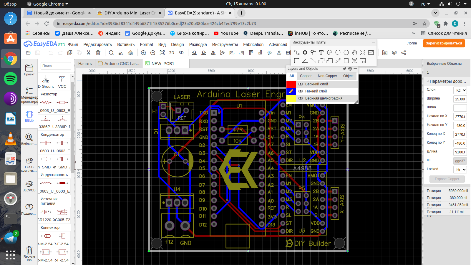The width and height of the screenshot is (471, 265).
Task: Click the Ширина width input field
Action: 460,99
